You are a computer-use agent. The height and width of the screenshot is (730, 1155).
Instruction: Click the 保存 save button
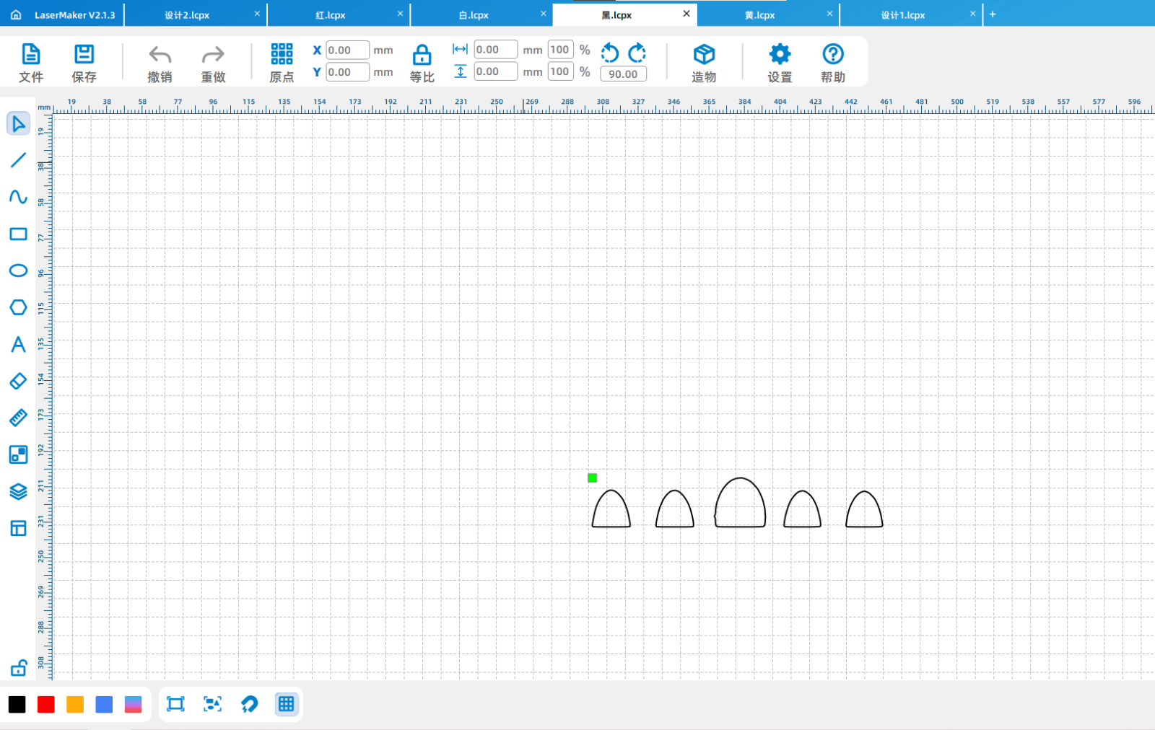84,62
